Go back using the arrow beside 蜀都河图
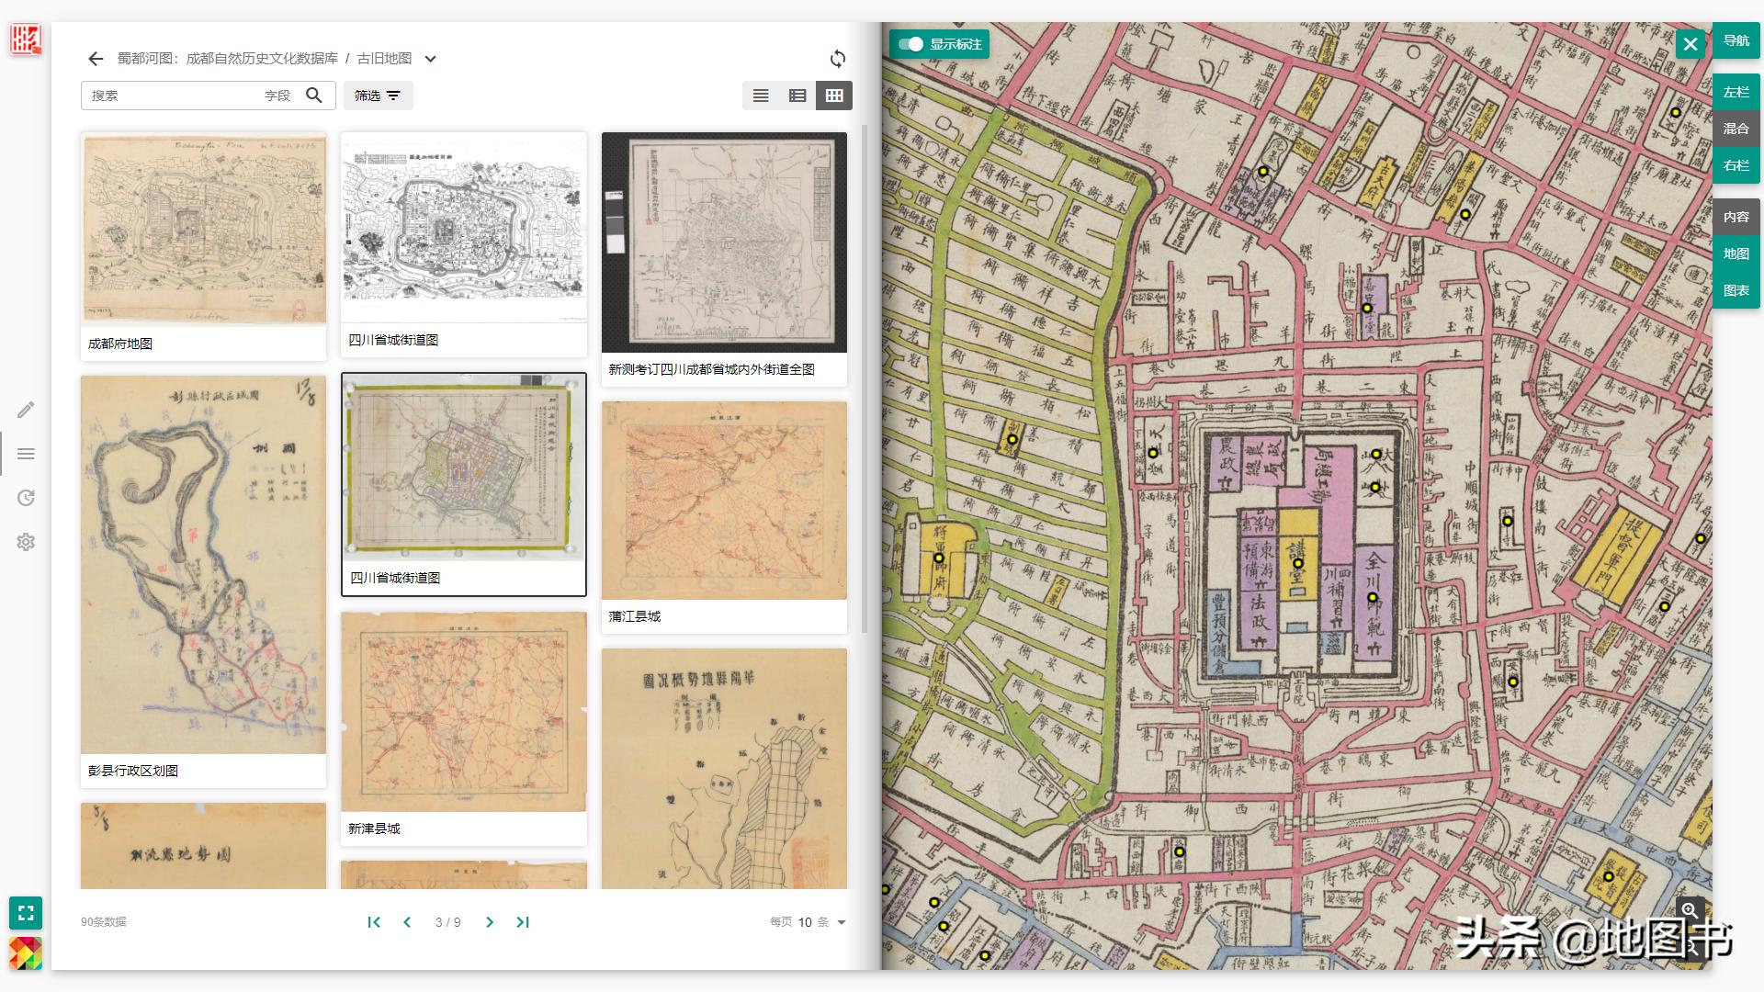1764x992 pixels. (96, 59)
